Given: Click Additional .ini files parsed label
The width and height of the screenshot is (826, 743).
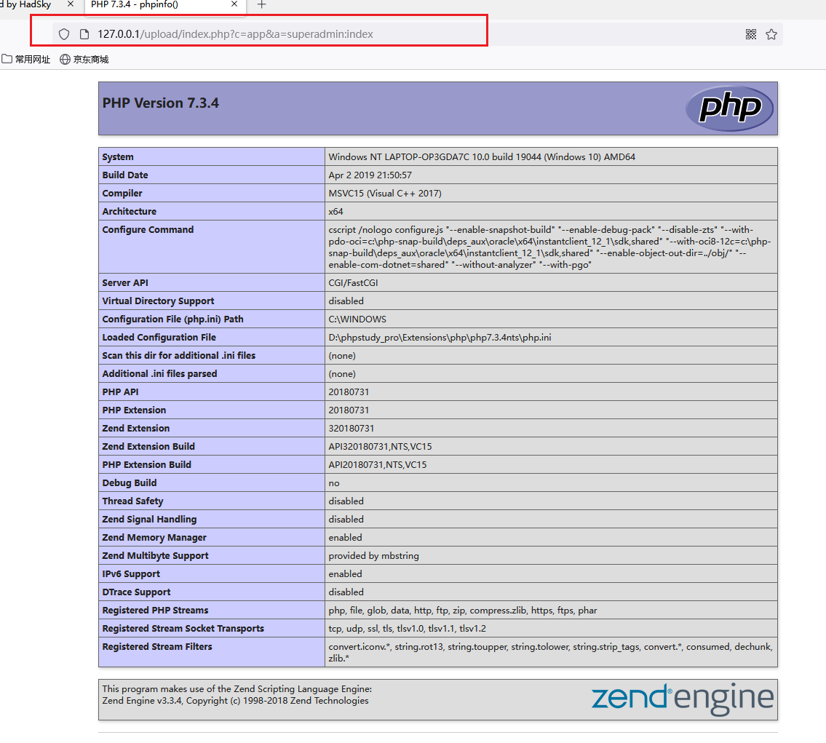Looking at the screenshot, I should click(x=159, y=373).
